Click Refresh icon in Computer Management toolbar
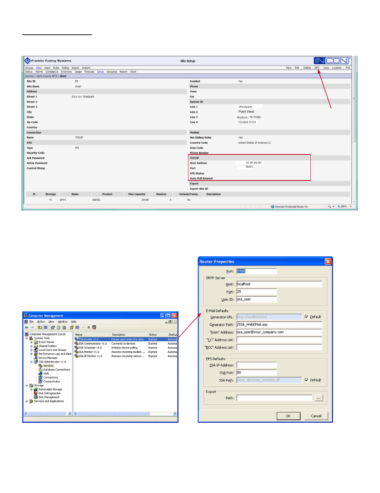The width and height of the screenshot is (380, 493). click(x=59, y=327)
